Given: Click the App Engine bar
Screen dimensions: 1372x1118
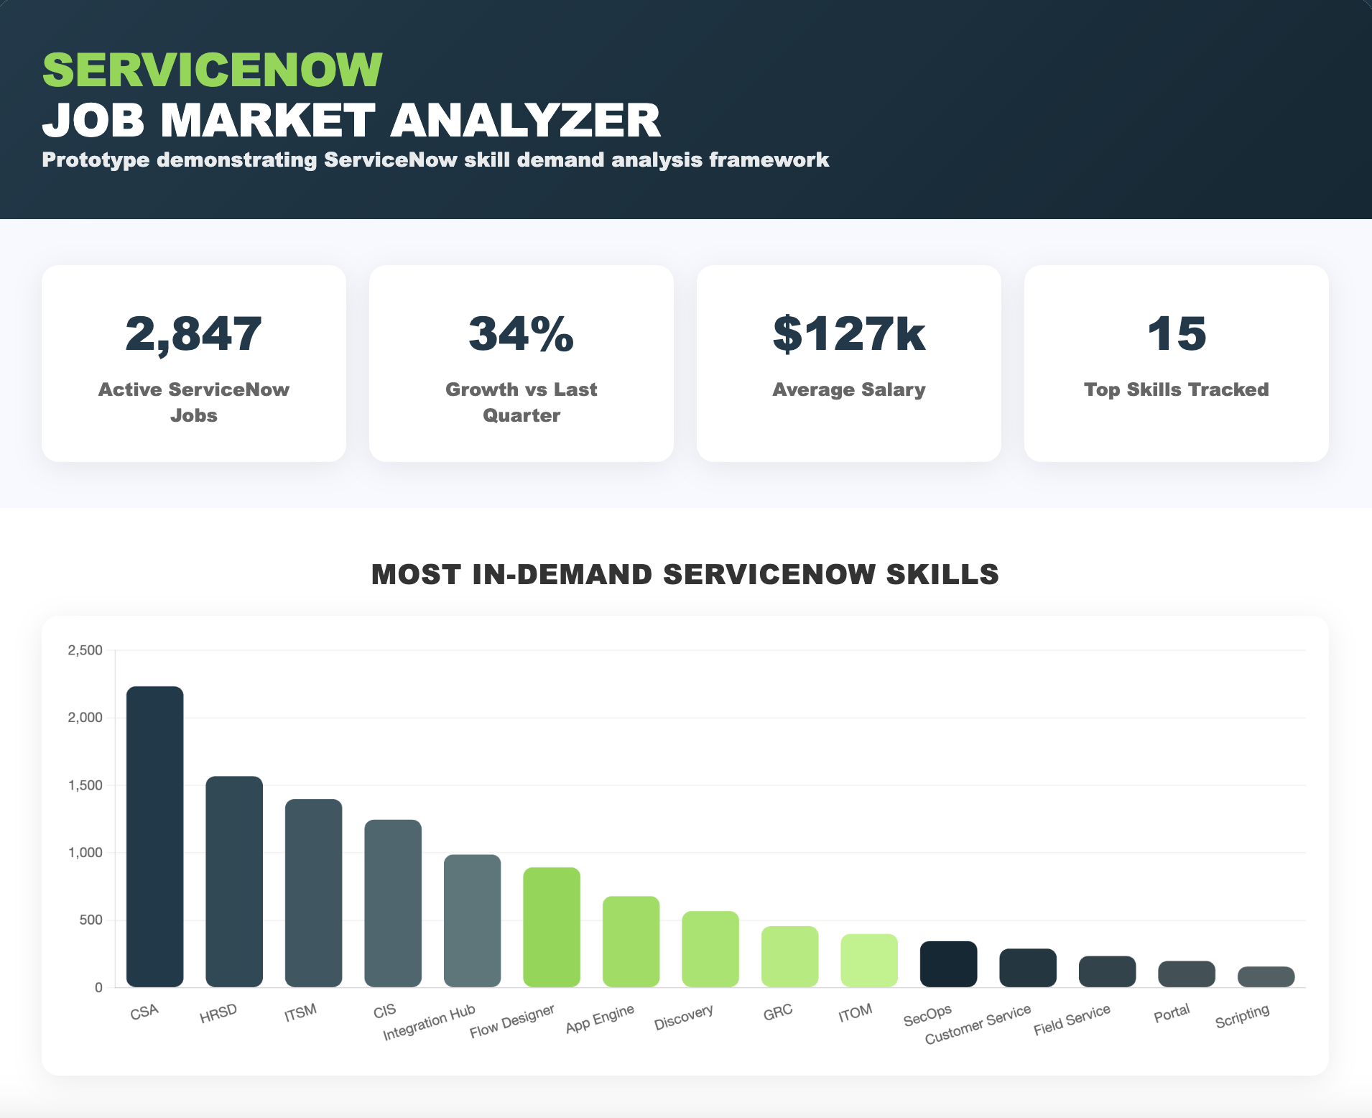Looking at the screenshot, I should tap(631, 941).
